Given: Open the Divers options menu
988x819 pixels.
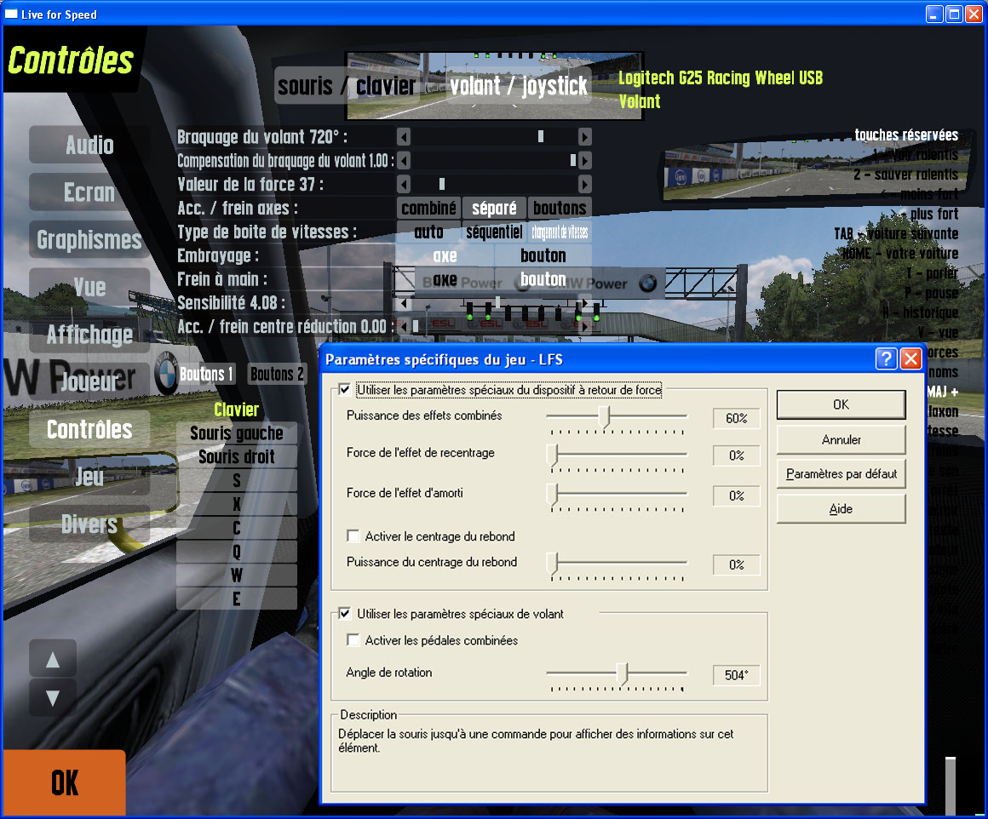Looking at the screenshot, I should 89,524.
